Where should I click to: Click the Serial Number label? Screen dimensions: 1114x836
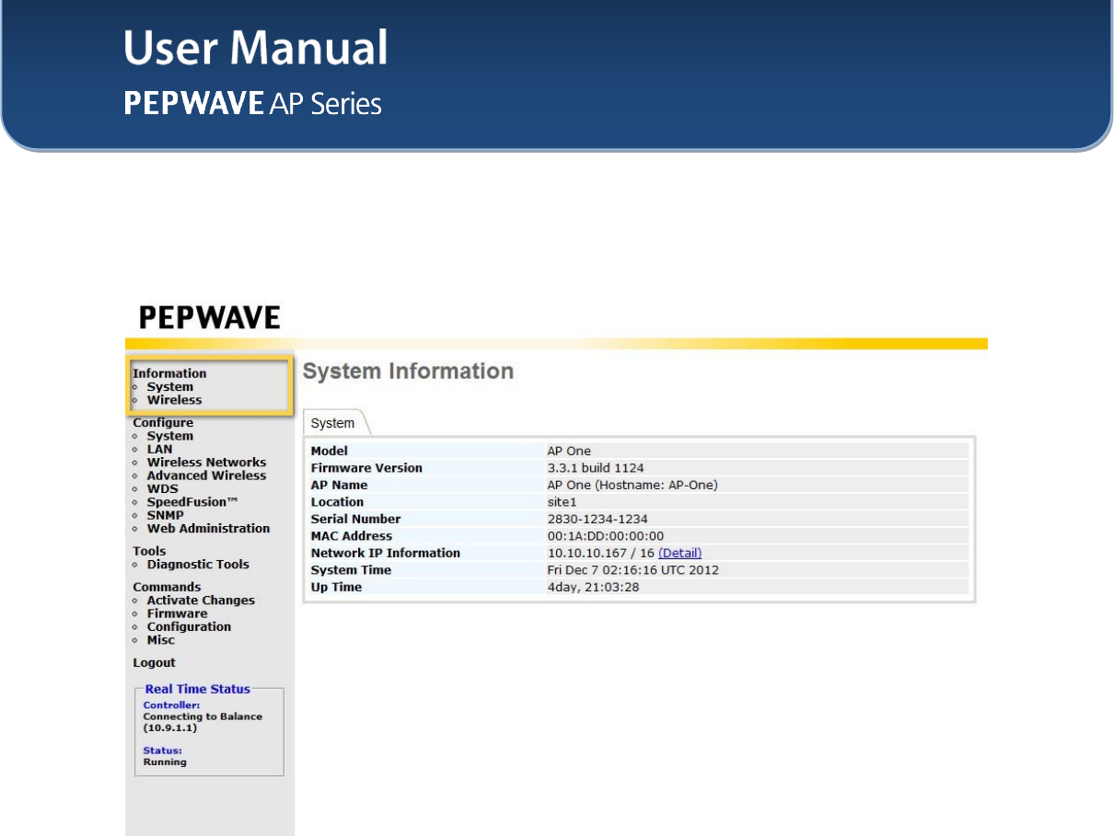pos(355,519)
